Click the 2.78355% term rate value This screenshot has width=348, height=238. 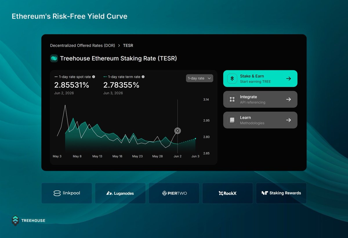(x=121, y=85)
